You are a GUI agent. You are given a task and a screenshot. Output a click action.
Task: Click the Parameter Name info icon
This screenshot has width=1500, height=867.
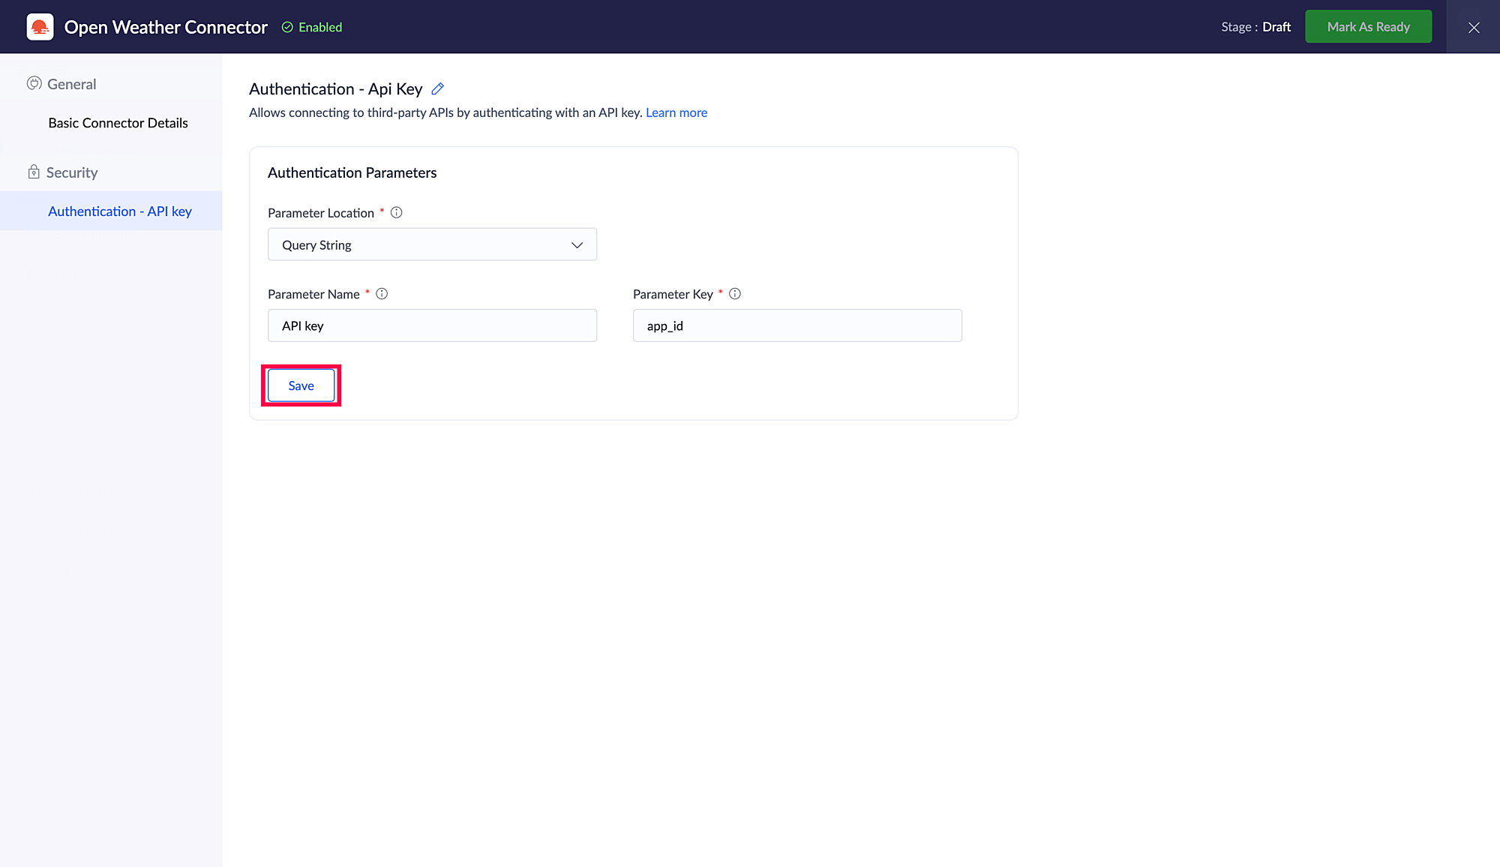click(382, 294)
